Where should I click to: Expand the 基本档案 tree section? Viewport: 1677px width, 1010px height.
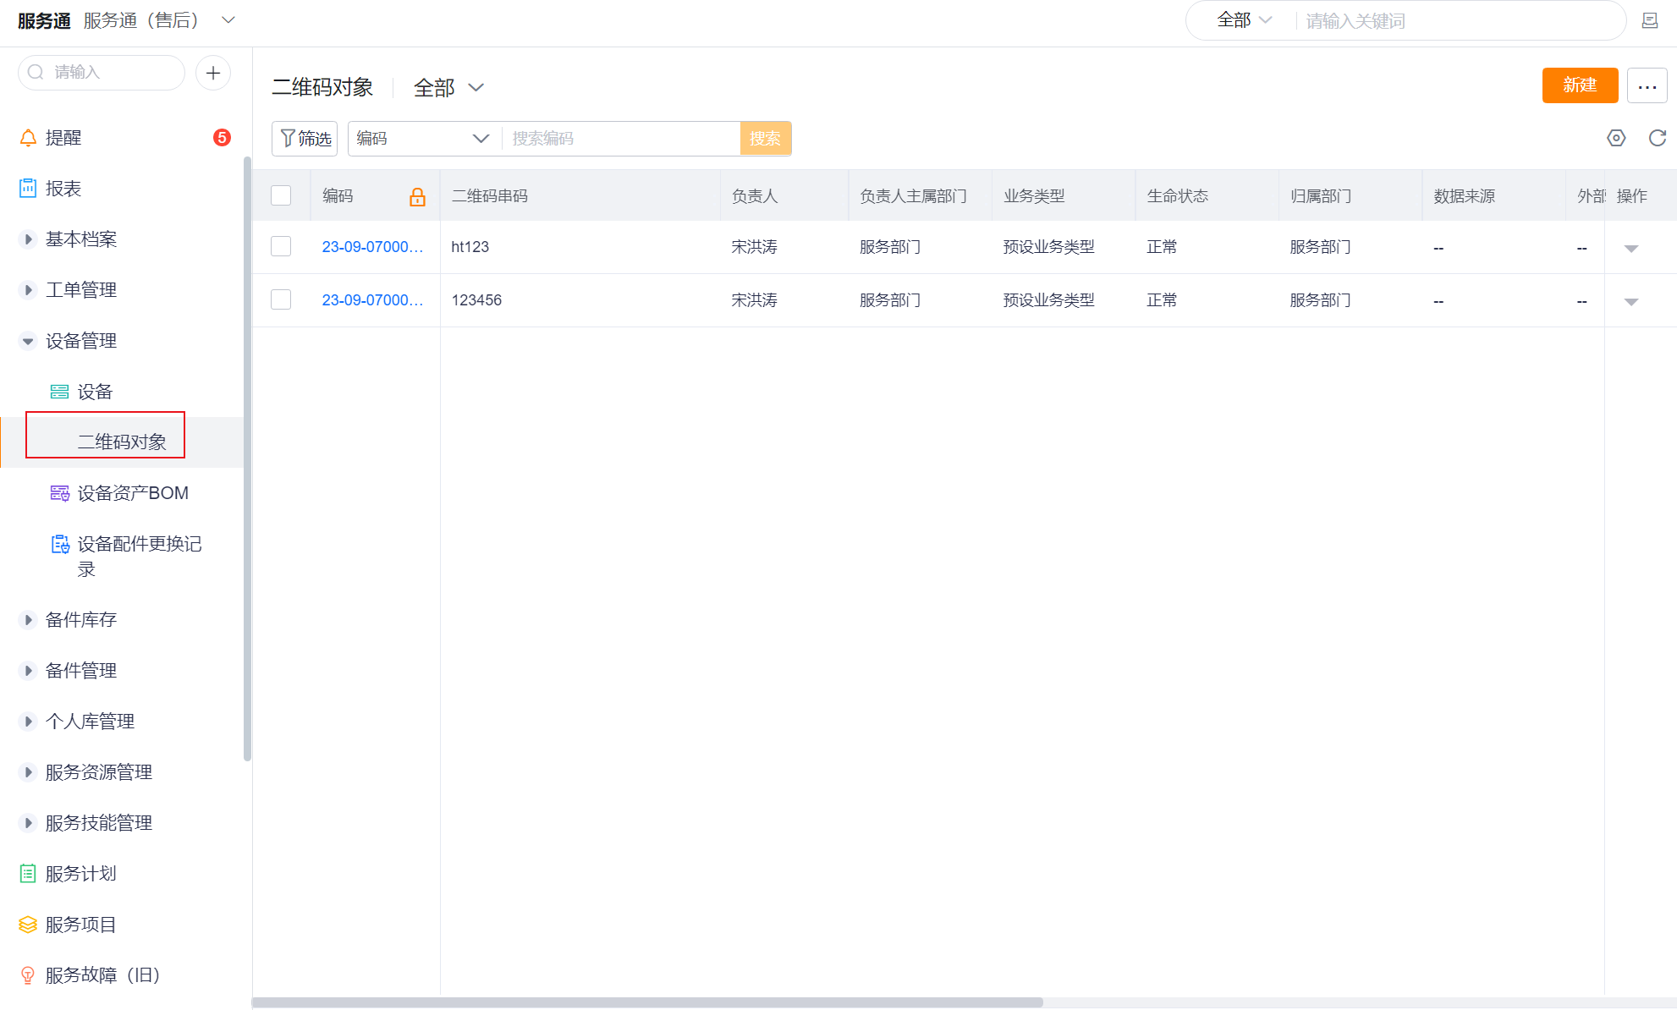point(28,239)
